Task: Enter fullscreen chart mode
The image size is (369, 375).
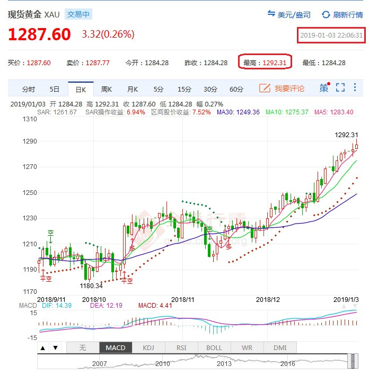Action: (x=340, y=88)
